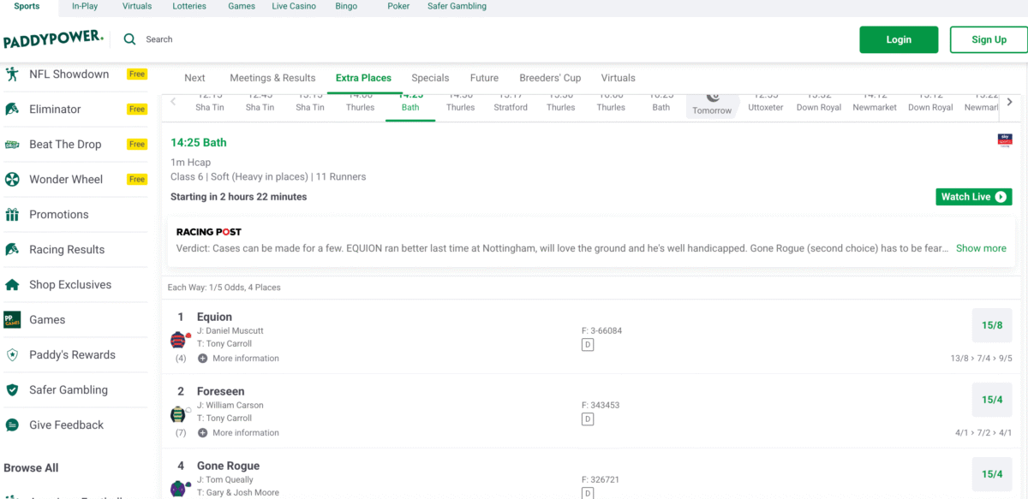Open Paddy's Rewards shield icon

pos(12,355)
